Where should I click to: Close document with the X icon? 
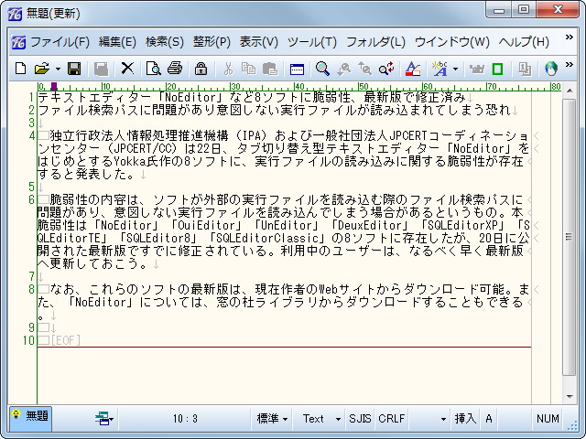[127, 69]
